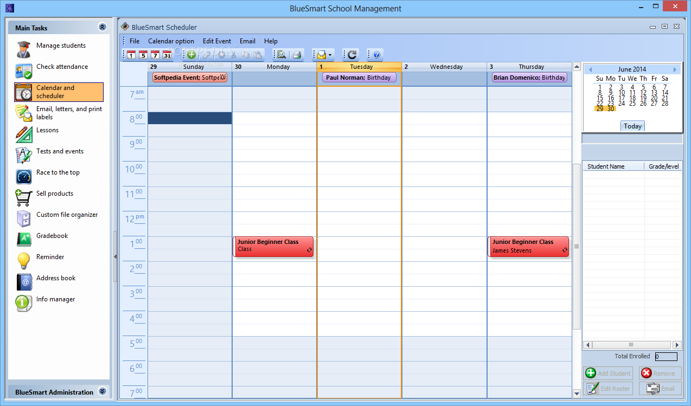Viewport: 691px width, 406px height.
Task: Switch to five-day work week view
Action: [143, 55]
